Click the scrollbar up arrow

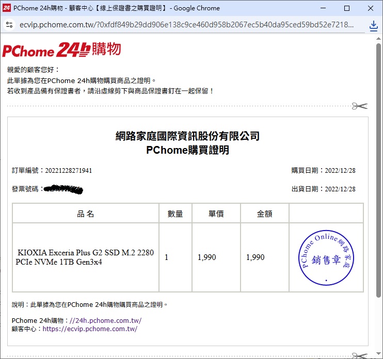[x=378, y=39]
